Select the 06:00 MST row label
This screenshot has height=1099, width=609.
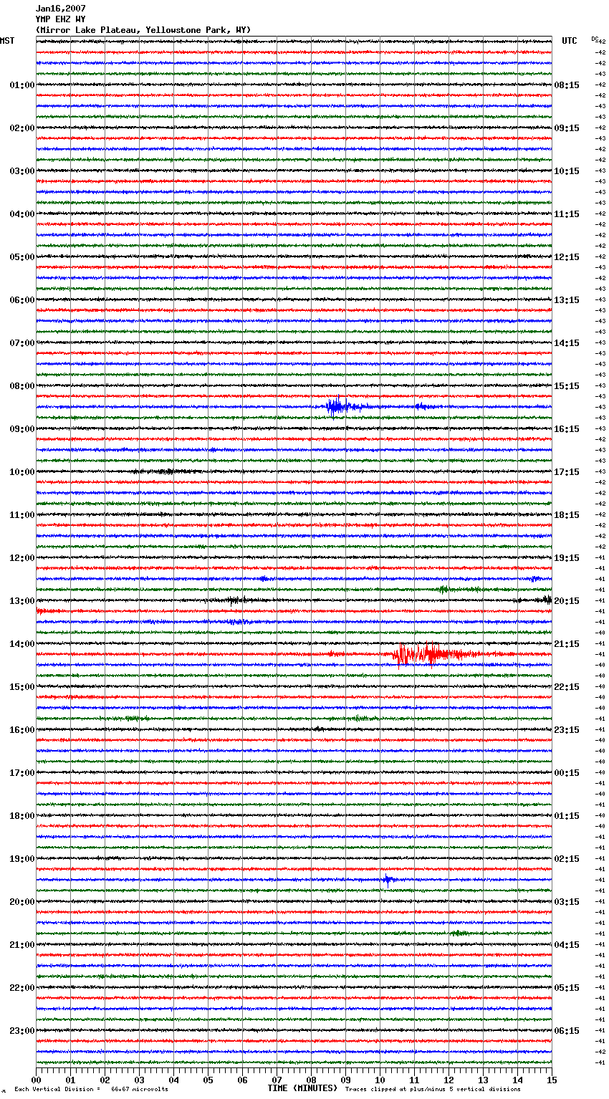[22, 300]
